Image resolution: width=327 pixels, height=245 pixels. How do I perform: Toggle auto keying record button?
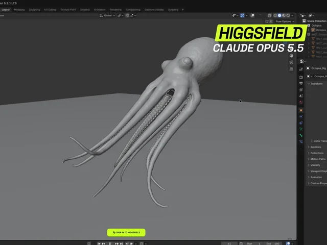pos(89,243)
